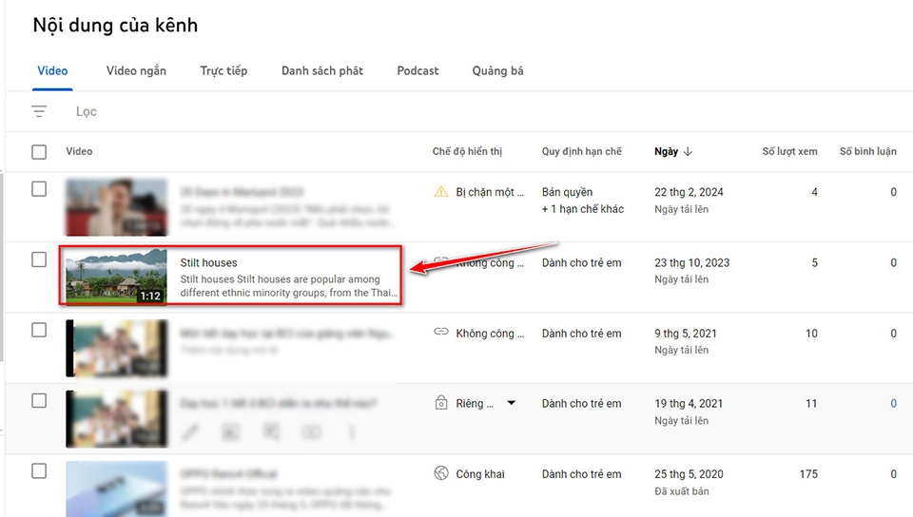The image size is (913, 517).
Task: Click the Số bình luận column header
Action: [x=867, y=151]
